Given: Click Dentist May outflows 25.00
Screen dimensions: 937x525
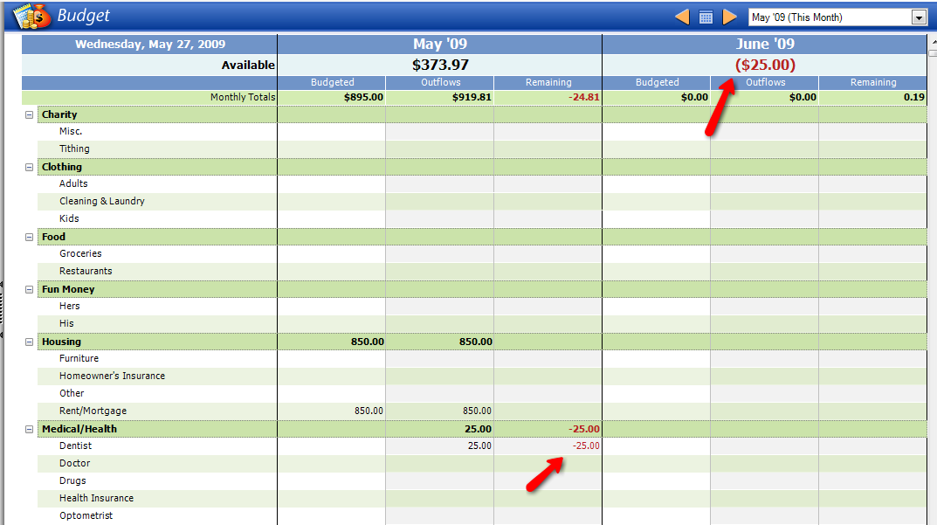Looking at the screenshot, I should [479, 446].
